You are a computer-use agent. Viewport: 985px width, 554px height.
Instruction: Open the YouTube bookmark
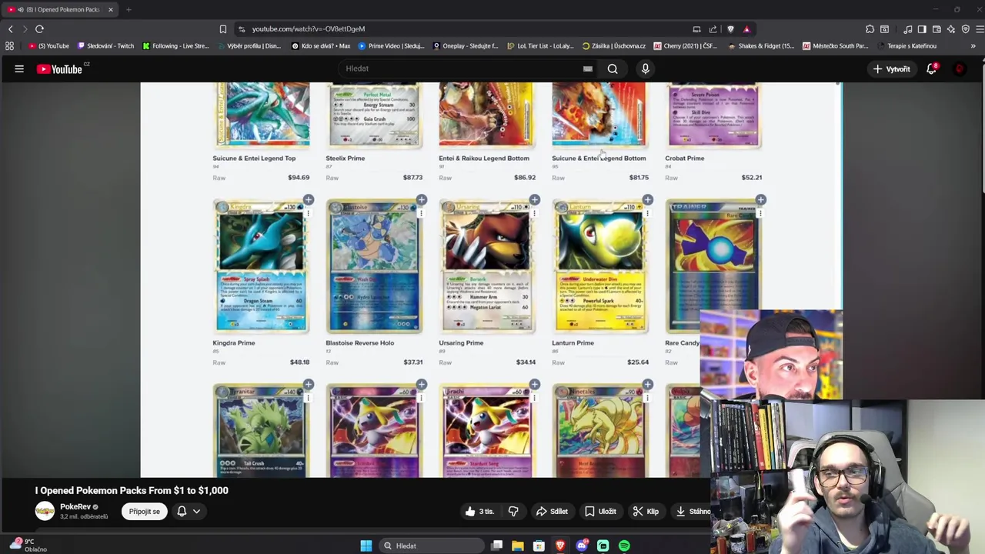click(49, 46)
